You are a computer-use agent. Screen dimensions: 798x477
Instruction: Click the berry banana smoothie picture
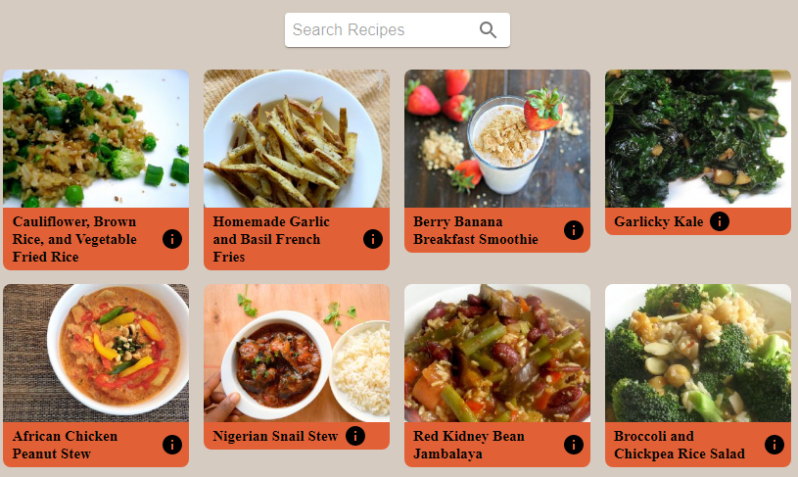click(497, 138)
